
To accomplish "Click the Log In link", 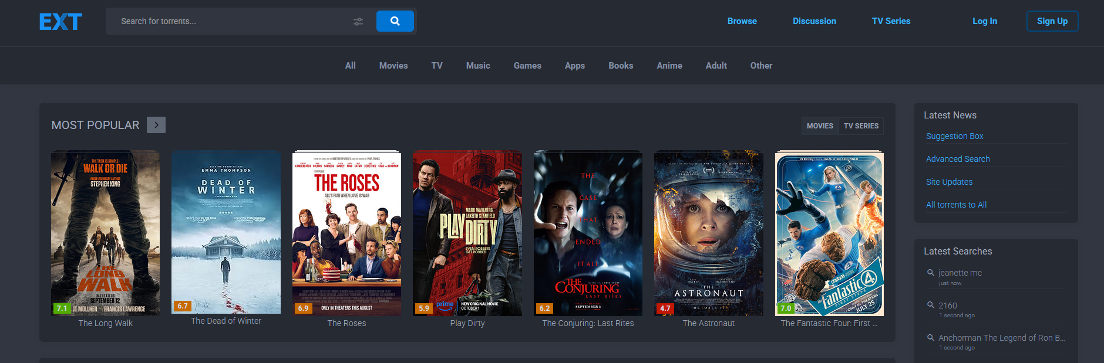I will pyautogui.click(x=985, y=21).
